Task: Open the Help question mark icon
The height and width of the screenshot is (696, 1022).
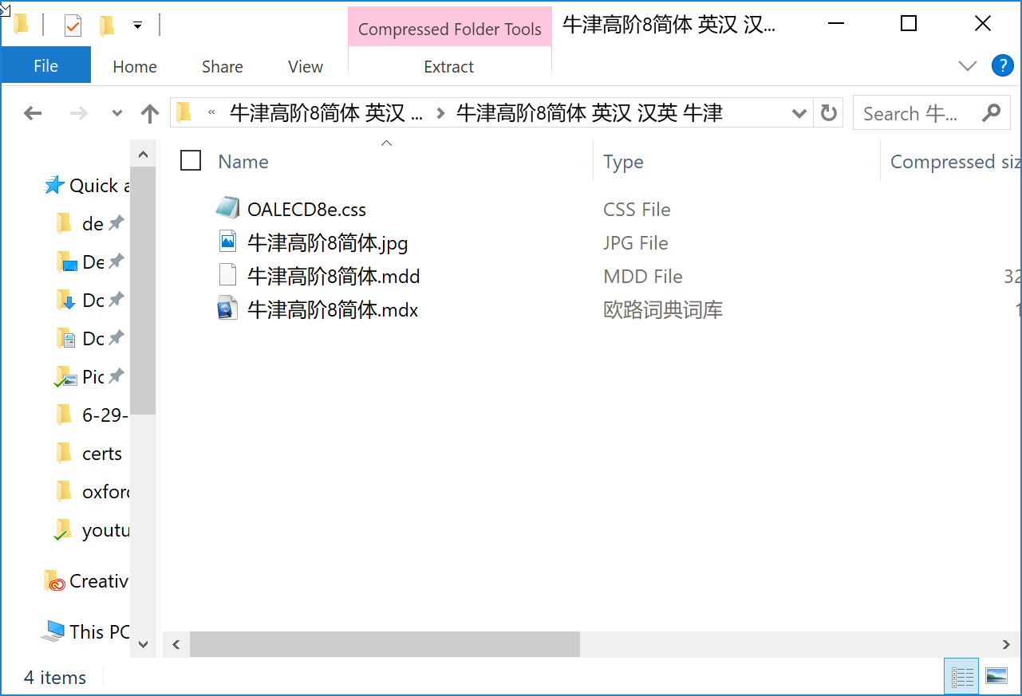Action: coord(1002,65)
